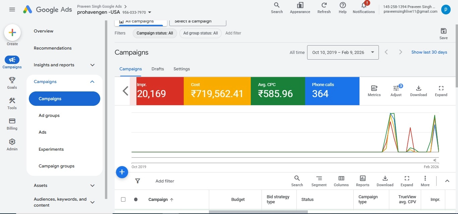
Task: Click the Metrics icon above chart
Action: pos(374,88)
